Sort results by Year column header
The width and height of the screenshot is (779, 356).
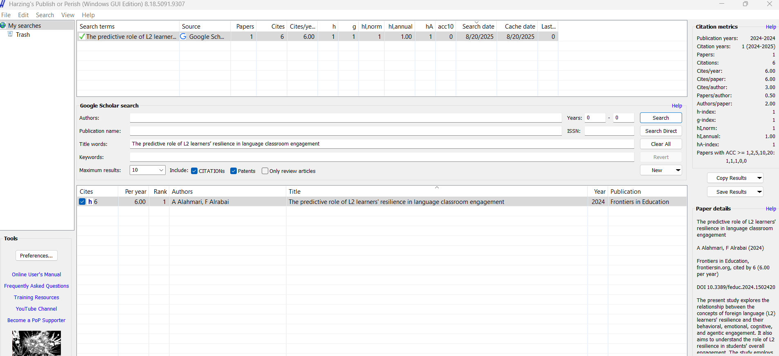point(598,191)
